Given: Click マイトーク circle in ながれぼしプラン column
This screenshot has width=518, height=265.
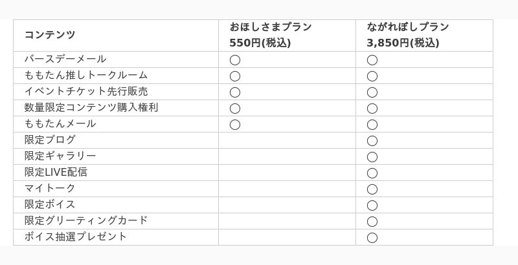Looking at the screenshot, I should (372, 189).
